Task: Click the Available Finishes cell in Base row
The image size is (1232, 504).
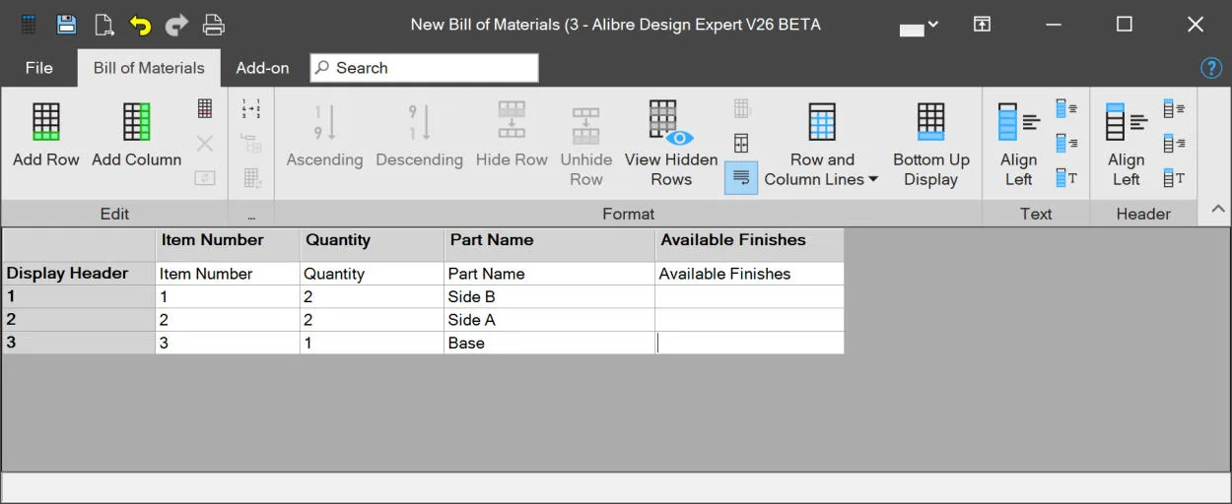Action: 749,343
